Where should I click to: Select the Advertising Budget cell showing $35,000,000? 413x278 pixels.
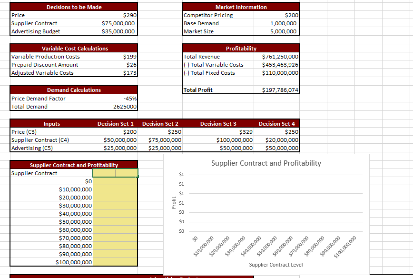(119, 31)
